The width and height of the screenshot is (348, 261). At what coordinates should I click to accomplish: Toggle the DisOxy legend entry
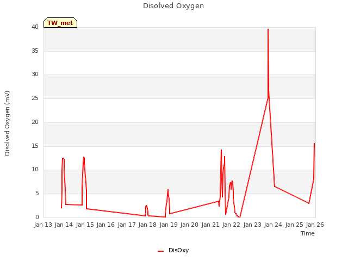[x=173, y=250]
